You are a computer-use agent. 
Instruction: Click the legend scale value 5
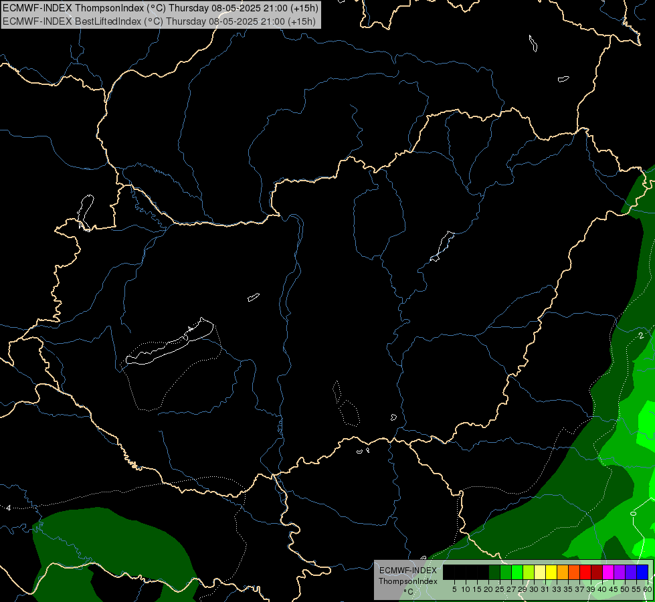pos(454,589)
